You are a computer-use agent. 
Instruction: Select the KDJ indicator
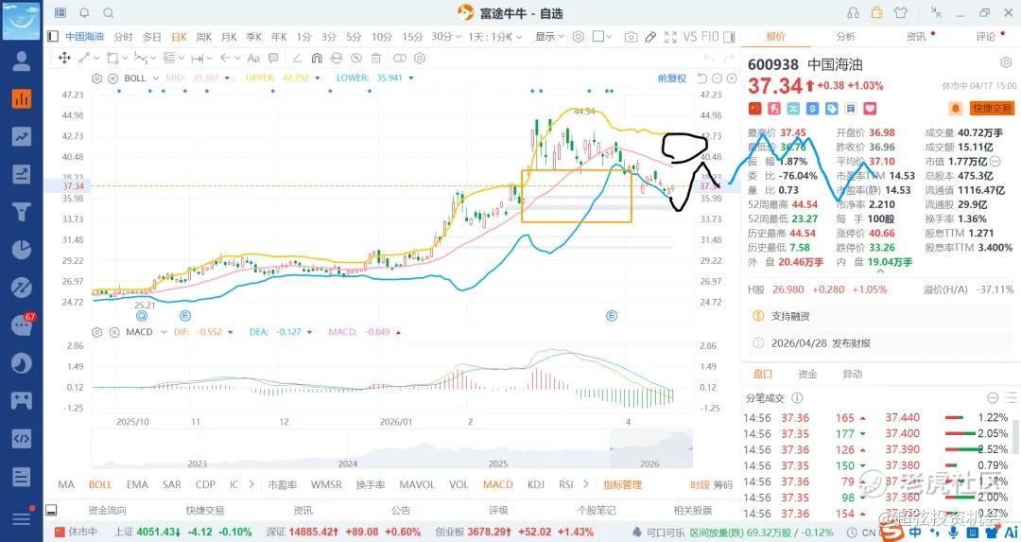point(536,484)
